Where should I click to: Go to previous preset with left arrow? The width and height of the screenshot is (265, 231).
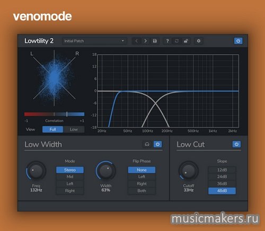(x=137, y=41)
